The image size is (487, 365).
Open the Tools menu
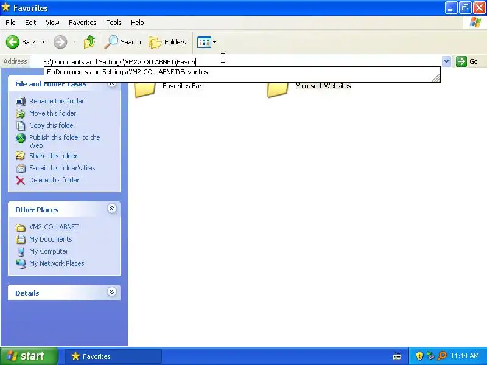[x=114, y=23]
